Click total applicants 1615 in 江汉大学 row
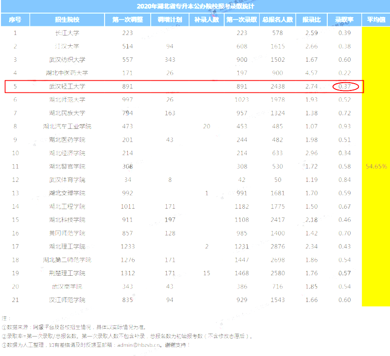Image resolution: width=390 pixels, height=356 pixels. click(x=278, y=46)
